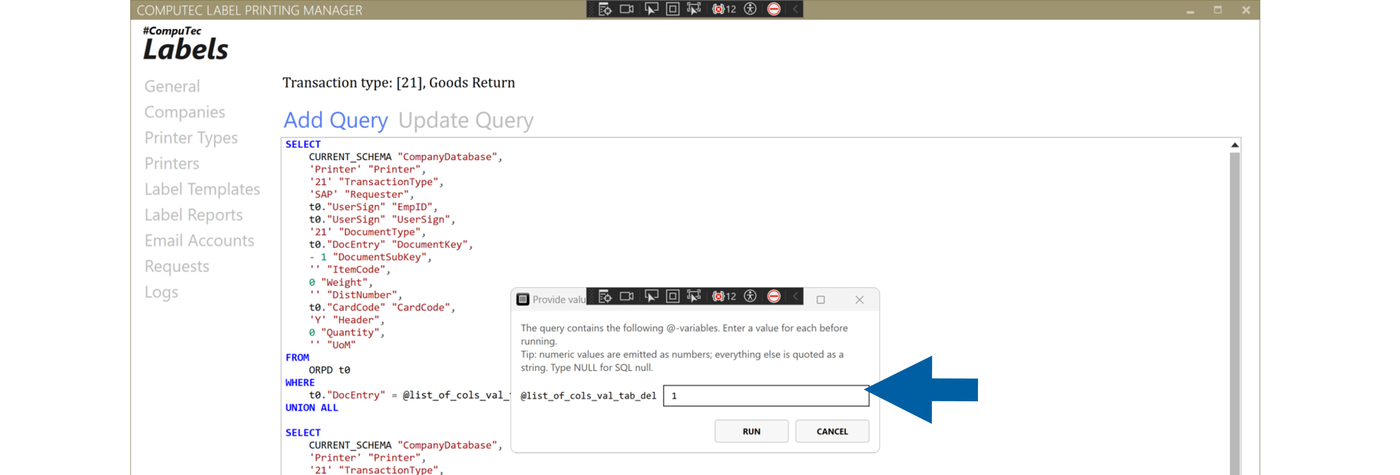The image size is (1400, 475).
Task: Click red no-entry icon in the dialog toolbar
Action: 774,296
